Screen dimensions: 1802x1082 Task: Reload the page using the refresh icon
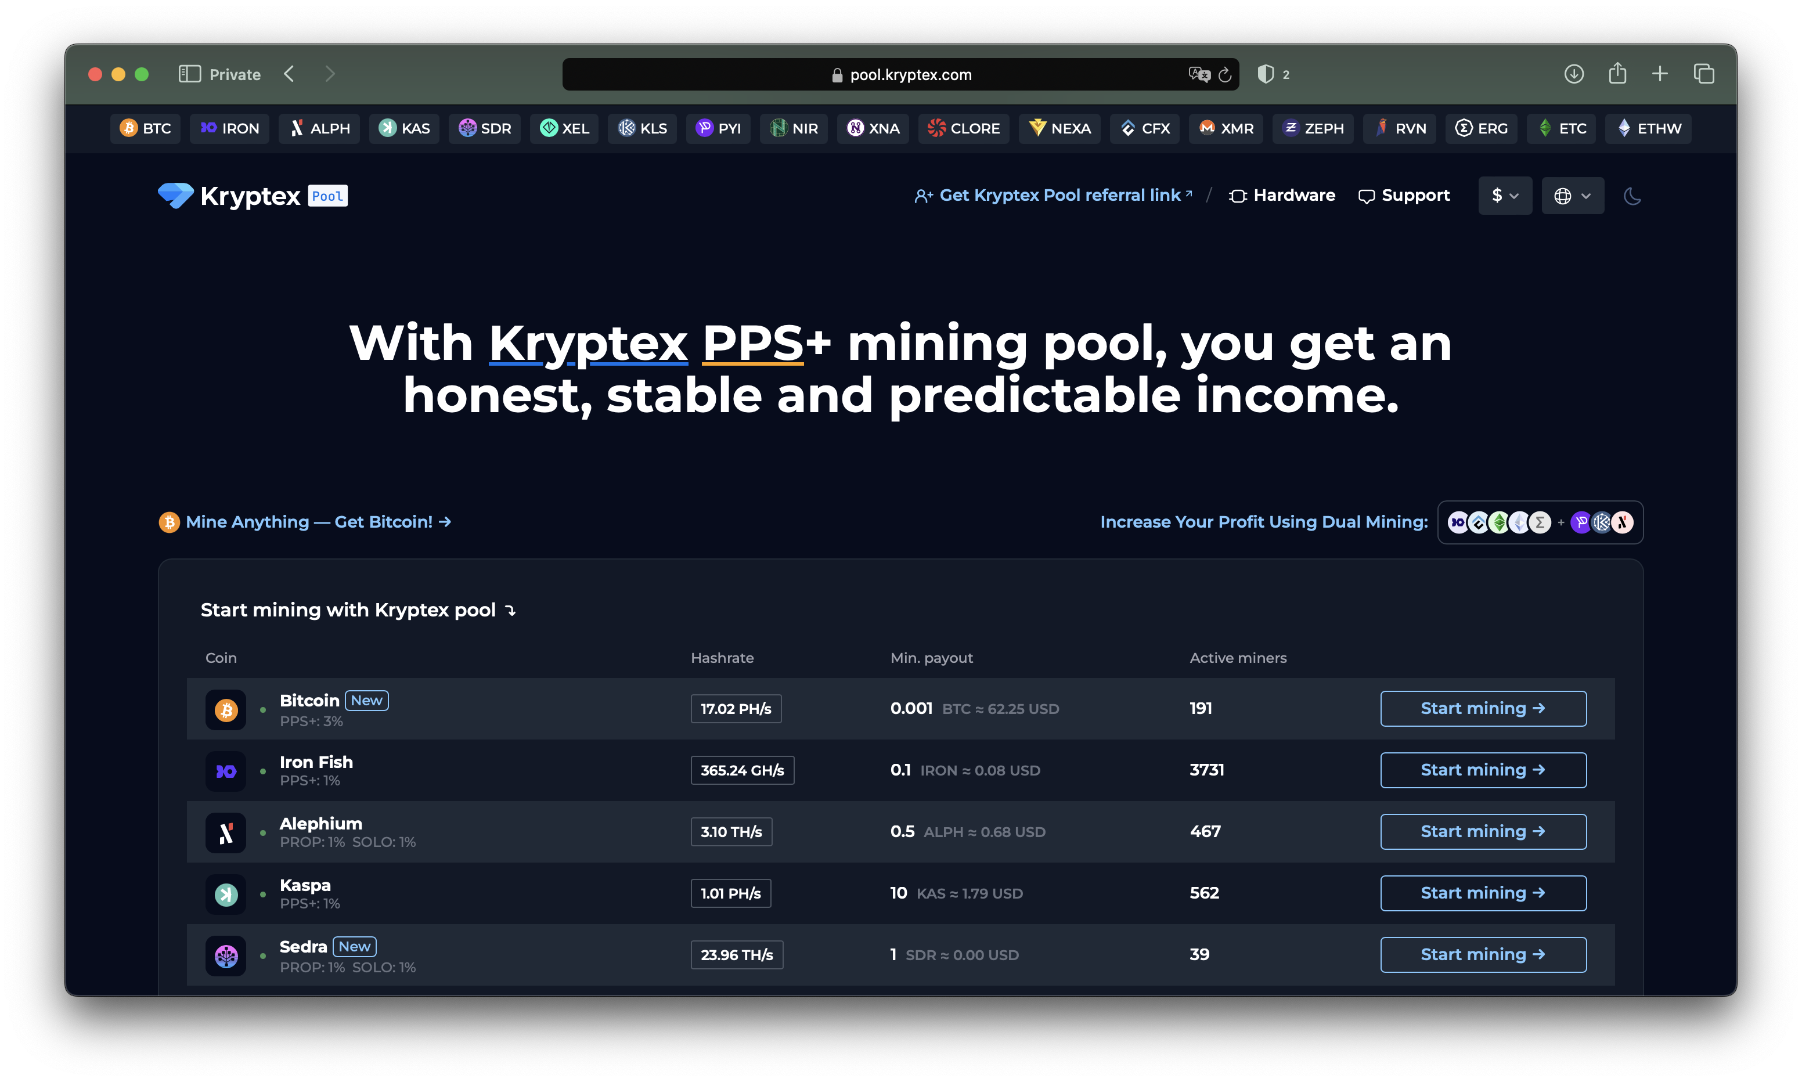point(1225,74)
